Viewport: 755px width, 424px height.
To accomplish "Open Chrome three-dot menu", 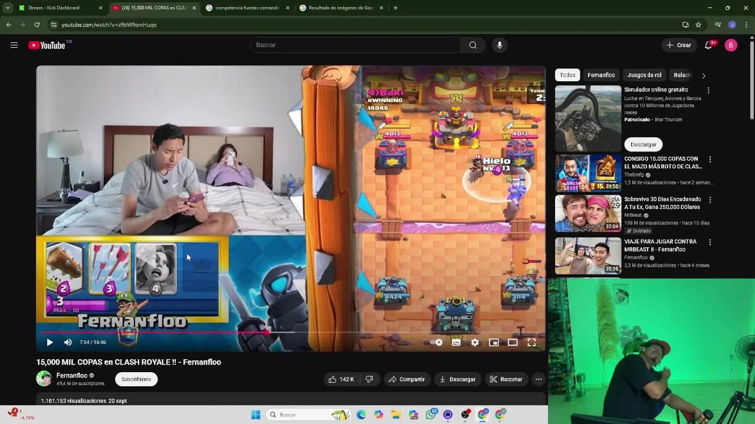I will click(746, 25).
